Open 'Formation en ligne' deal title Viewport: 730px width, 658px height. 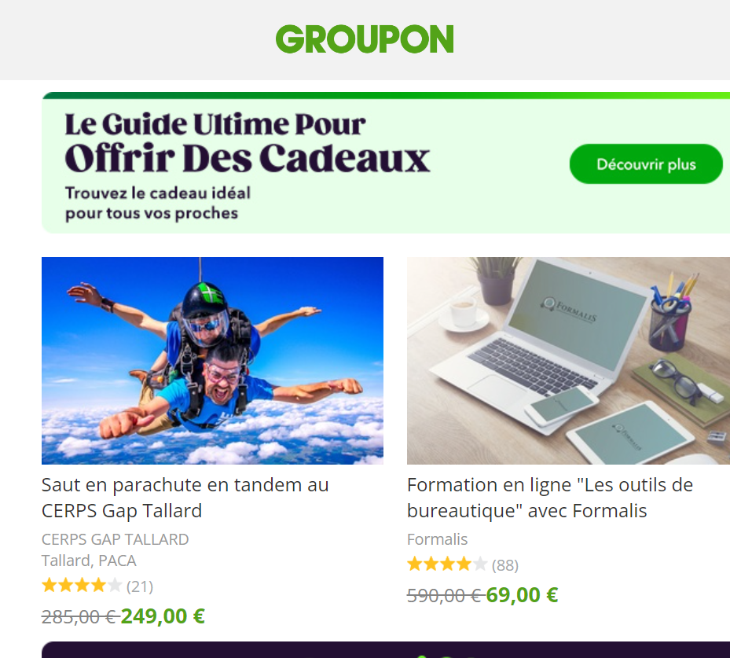(550, 498)
